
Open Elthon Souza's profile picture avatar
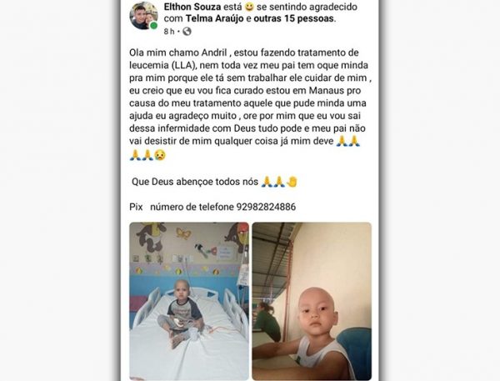143,16
